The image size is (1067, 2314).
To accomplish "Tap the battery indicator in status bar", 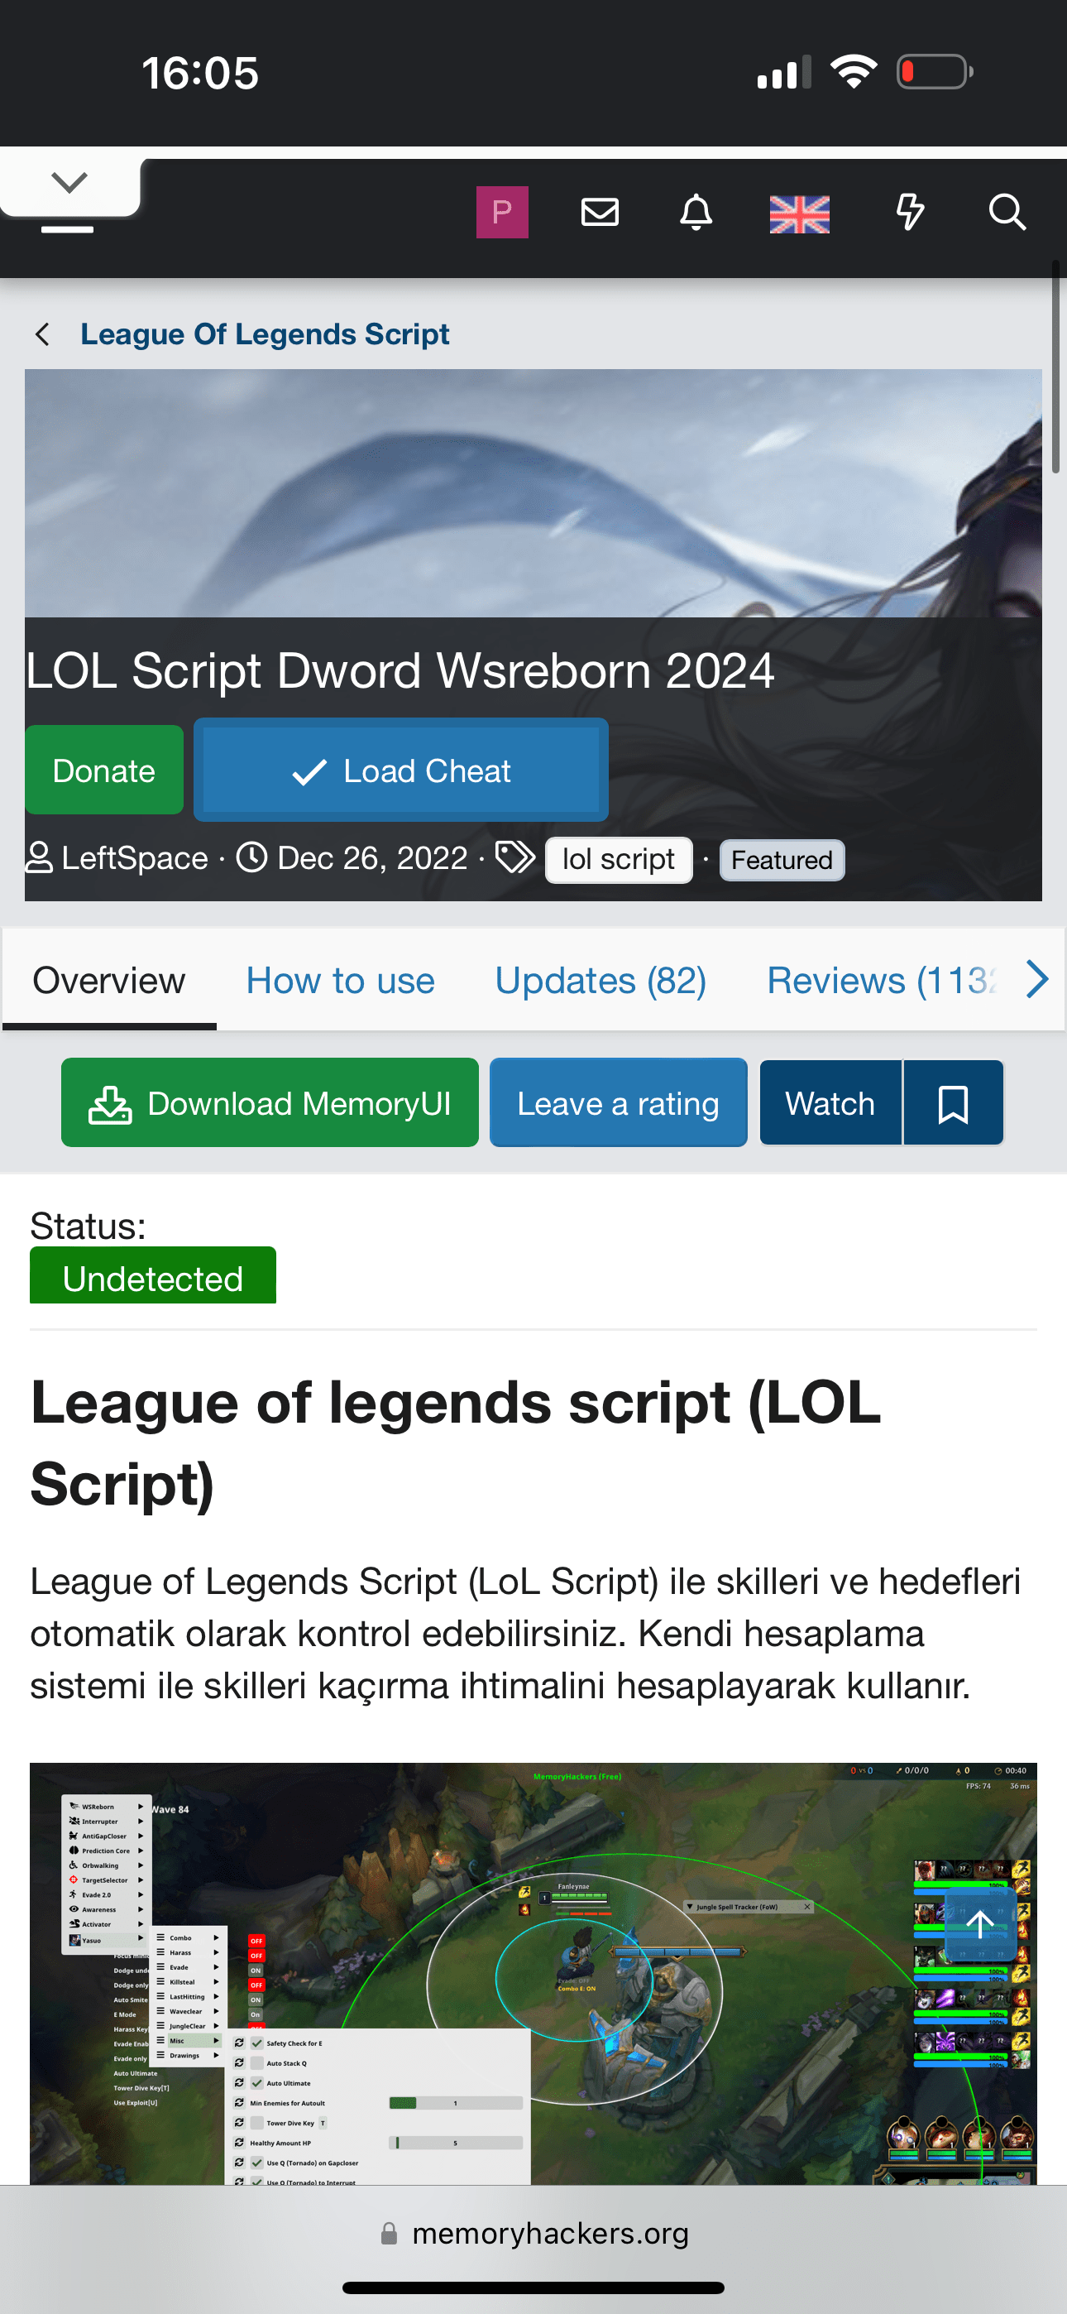I will pyautogui.click(x=934, y=72).
